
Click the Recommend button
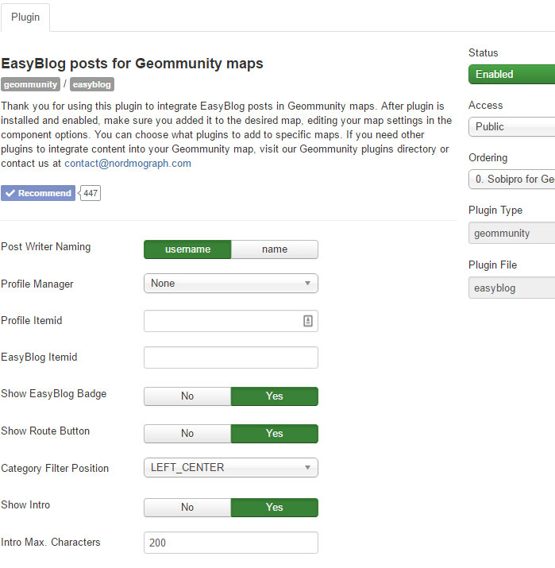click(x=38, y=193)
